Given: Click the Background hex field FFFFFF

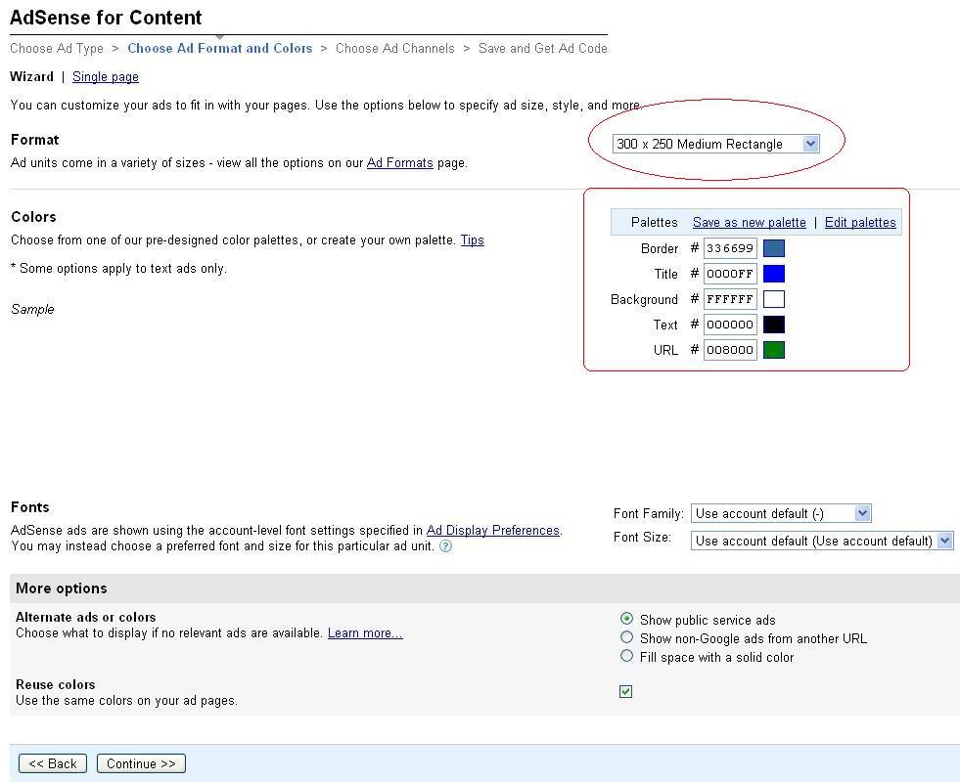Looking at the screenshot, I should click(730, 299).
